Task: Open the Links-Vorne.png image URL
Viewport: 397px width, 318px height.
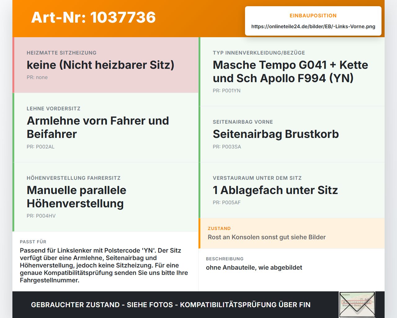Action: (x=313, y=26)
